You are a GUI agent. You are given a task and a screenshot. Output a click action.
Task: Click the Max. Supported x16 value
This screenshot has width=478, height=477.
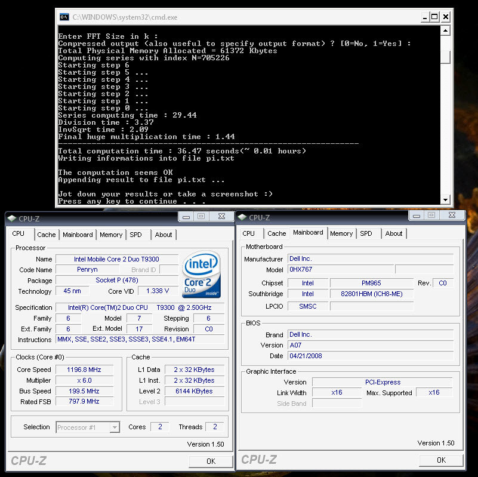[x=434, y=392]
